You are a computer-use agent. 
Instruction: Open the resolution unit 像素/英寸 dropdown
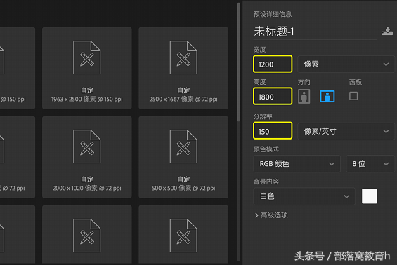(x=346, y=131)
